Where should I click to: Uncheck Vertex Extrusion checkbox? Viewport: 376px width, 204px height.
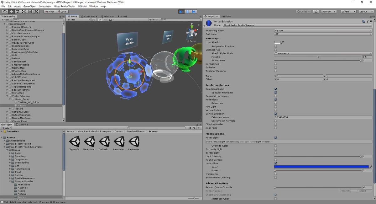[275, 114]
